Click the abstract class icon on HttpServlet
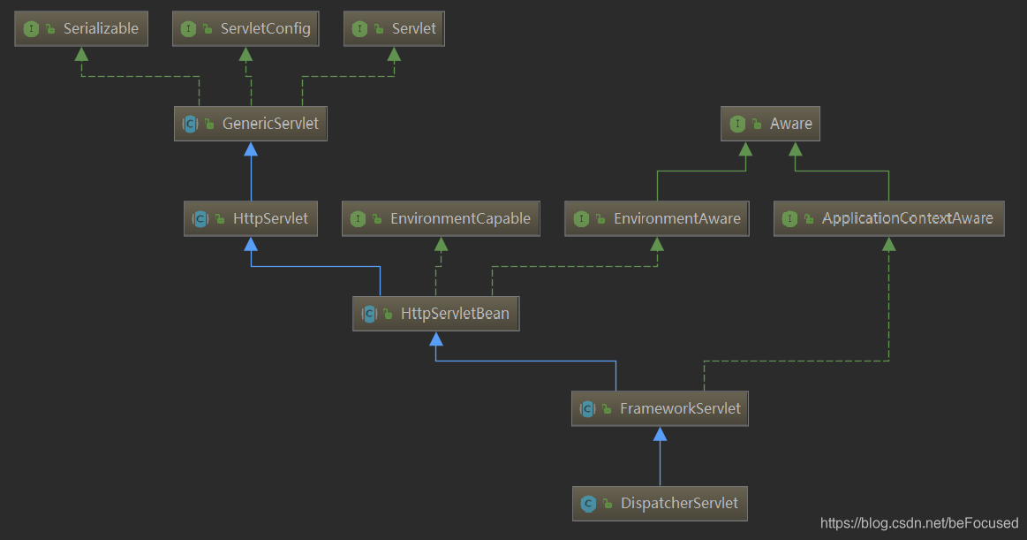The width and height of the screenshot is (1027, 540). tap(200, 219)
